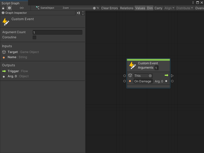Image resolution: width=204 pixels, height=153 pixels.
Task: Open the three-dot menu at top right
Action: (x=193, y=3)
